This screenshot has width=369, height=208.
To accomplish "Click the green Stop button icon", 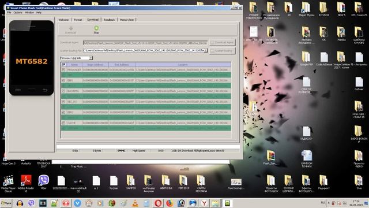I will [96, 28].
